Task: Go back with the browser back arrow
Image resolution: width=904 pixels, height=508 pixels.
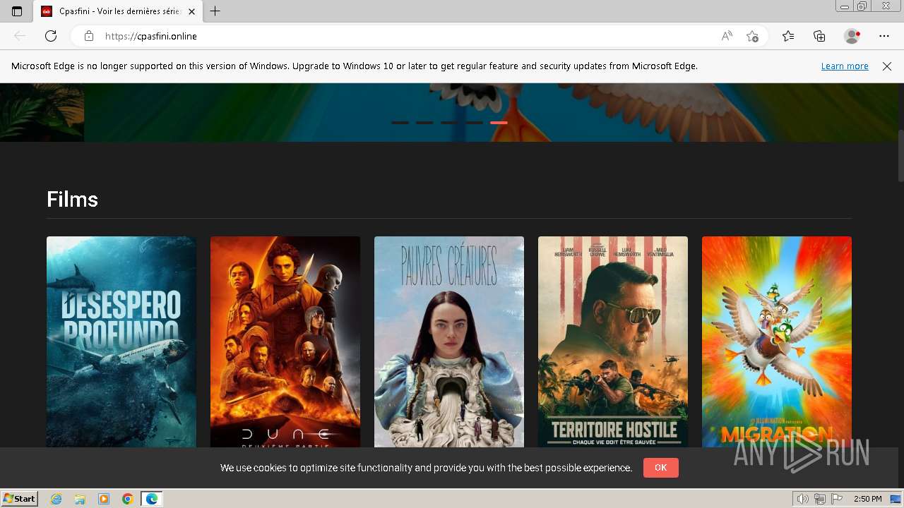Action: coord(20,36)
